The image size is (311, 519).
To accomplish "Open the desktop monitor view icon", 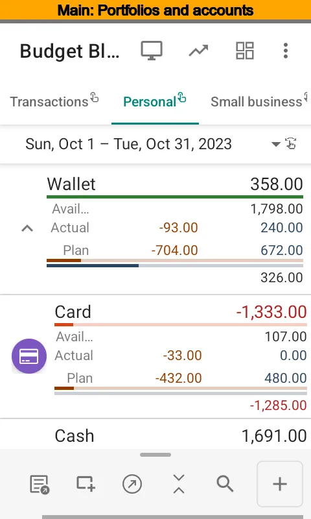I will (152, 51).
